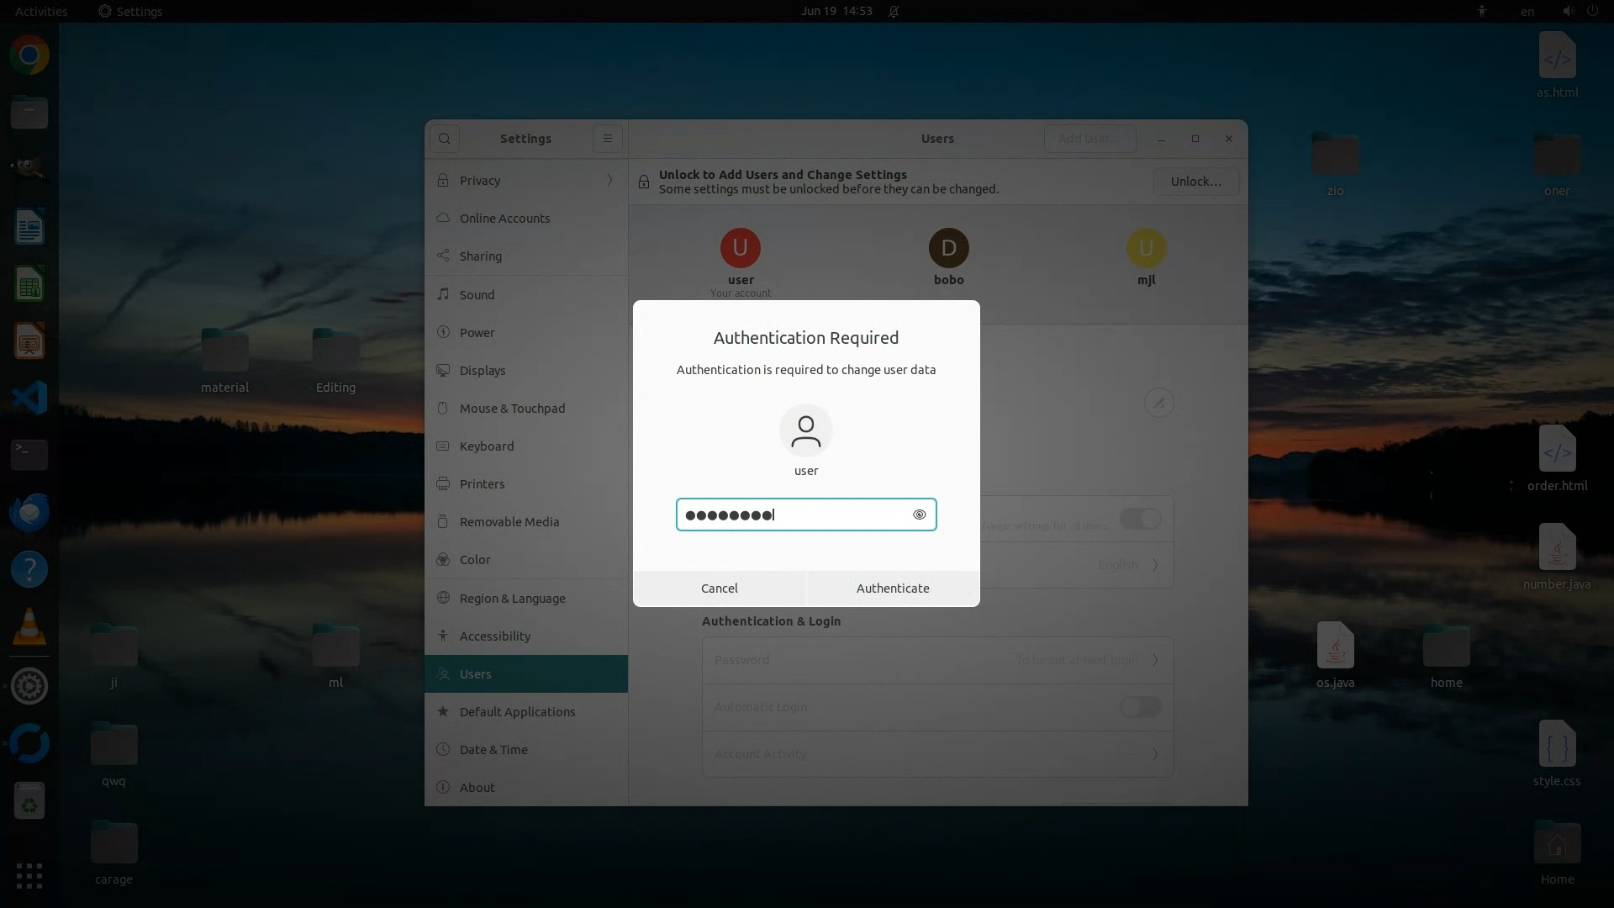Open Google Chrome from the dock
Screen dimensions: 1614x908
click(29, 55)
